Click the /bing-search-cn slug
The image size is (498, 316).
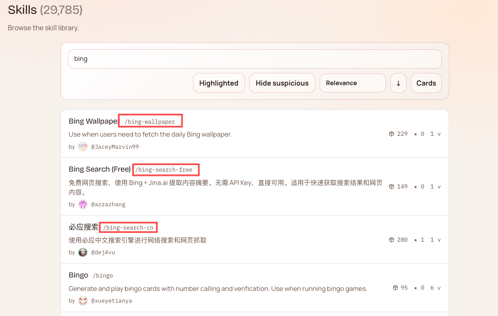click(x=128, y=227)
